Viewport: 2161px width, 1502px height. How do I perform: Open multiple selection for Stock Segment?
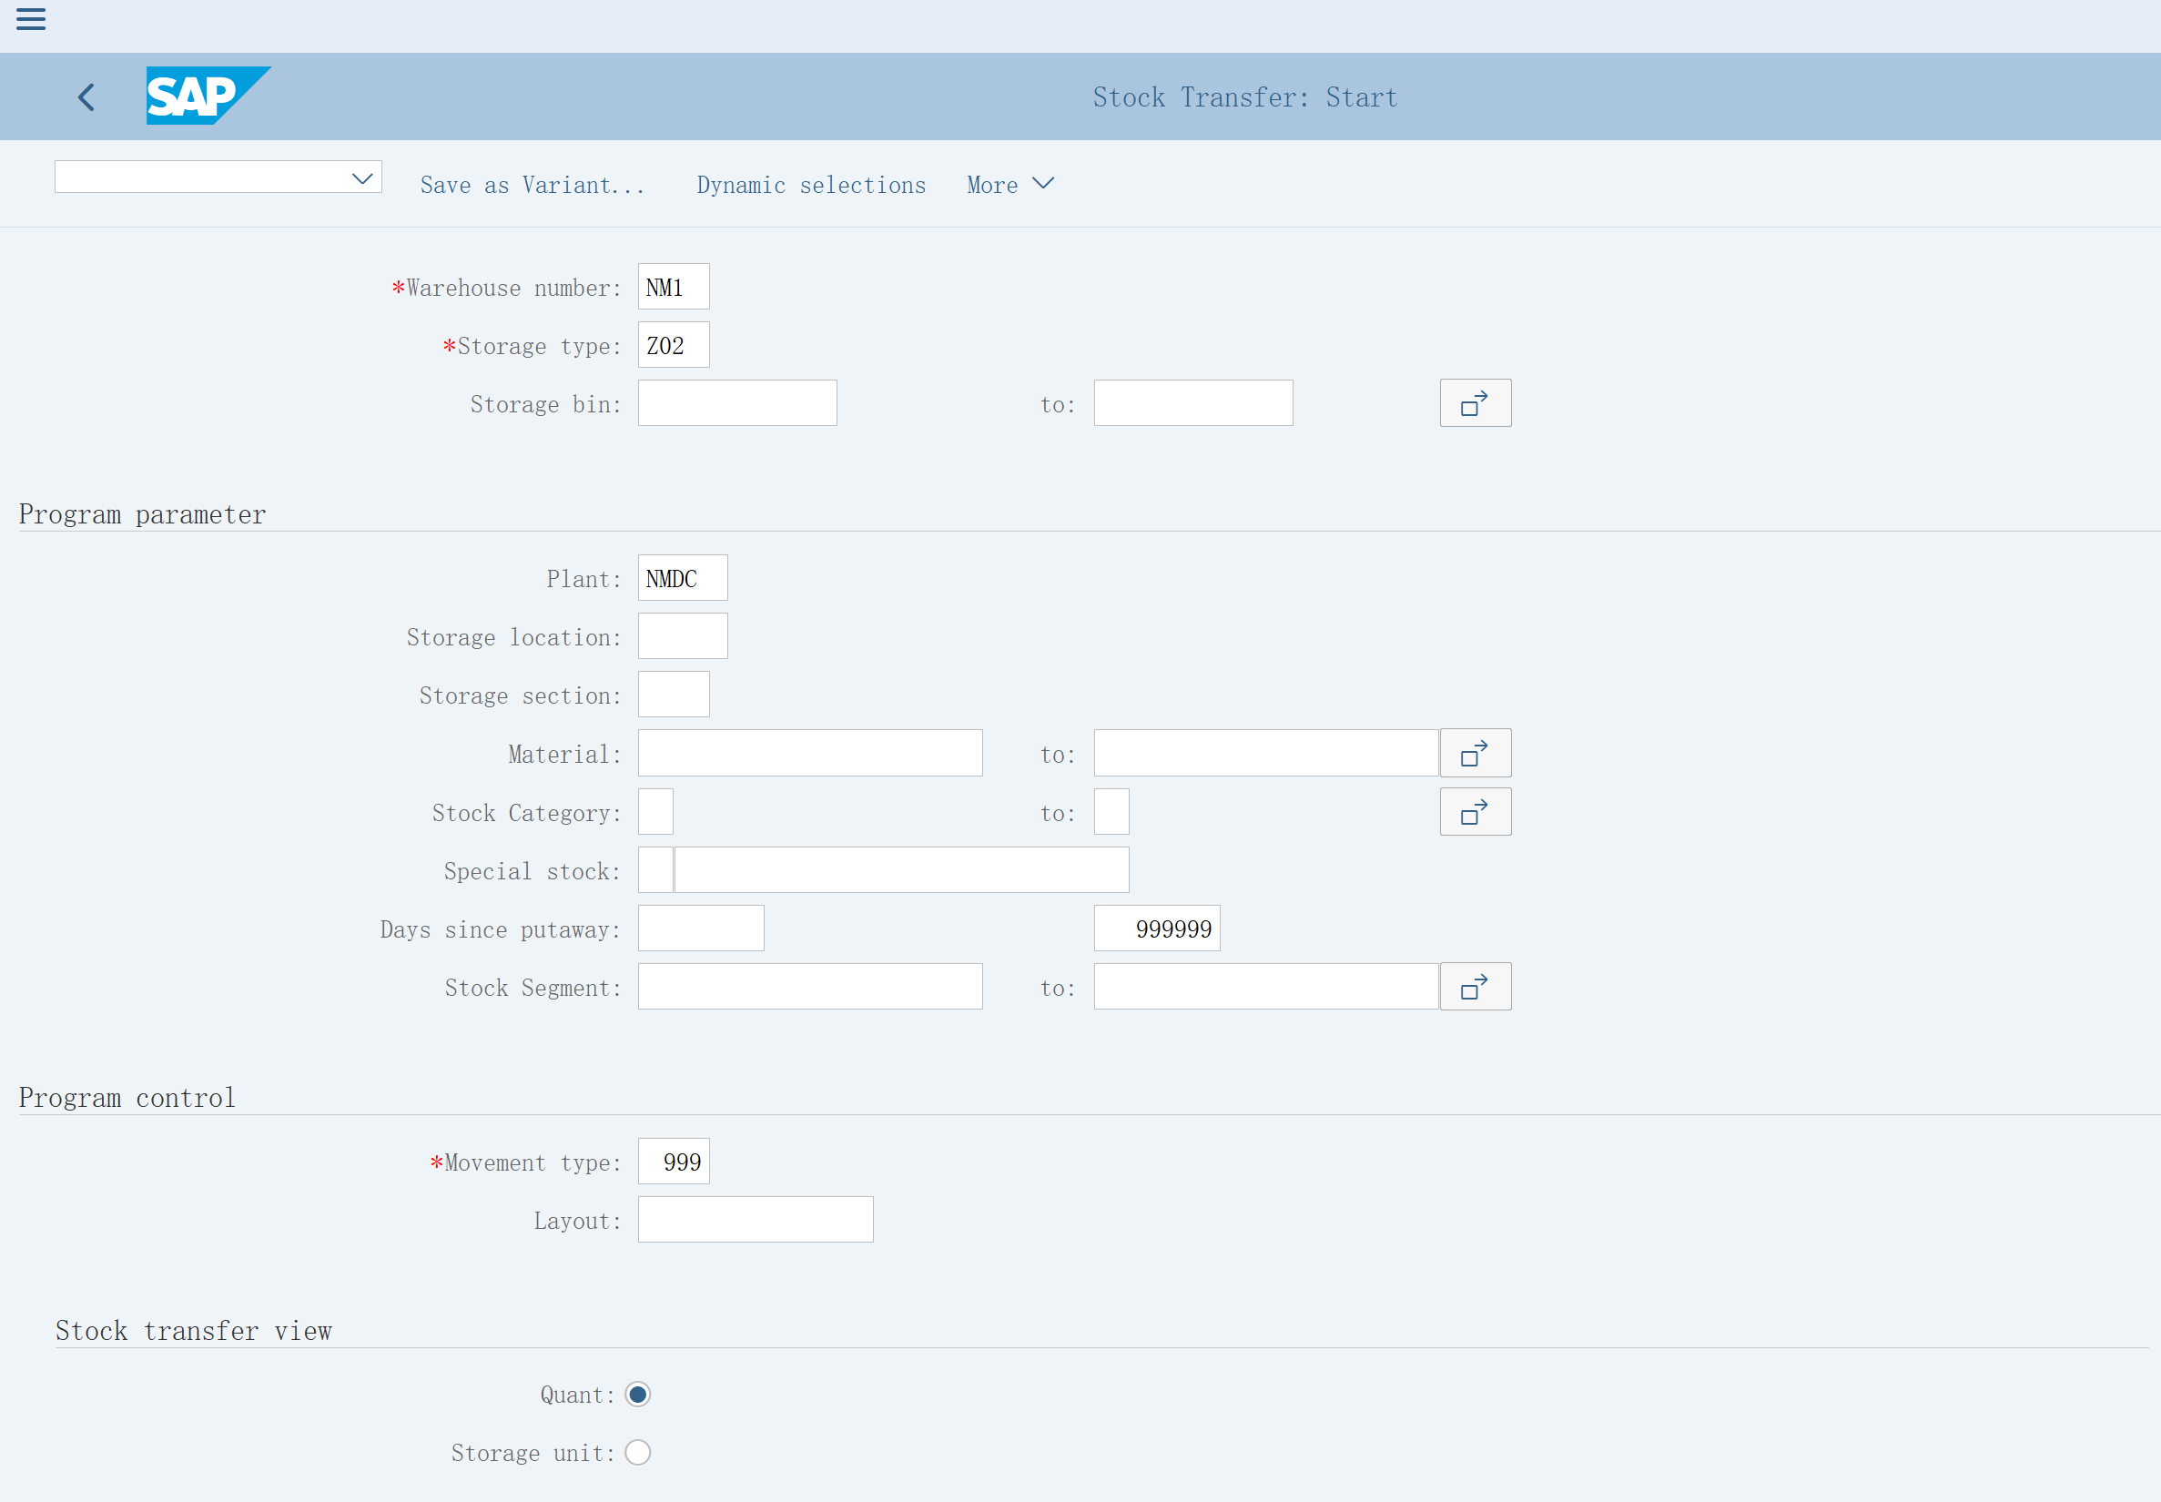1475,987
